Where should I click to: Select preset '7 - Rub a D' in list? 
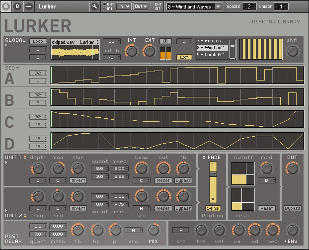(x=212, y=41)
